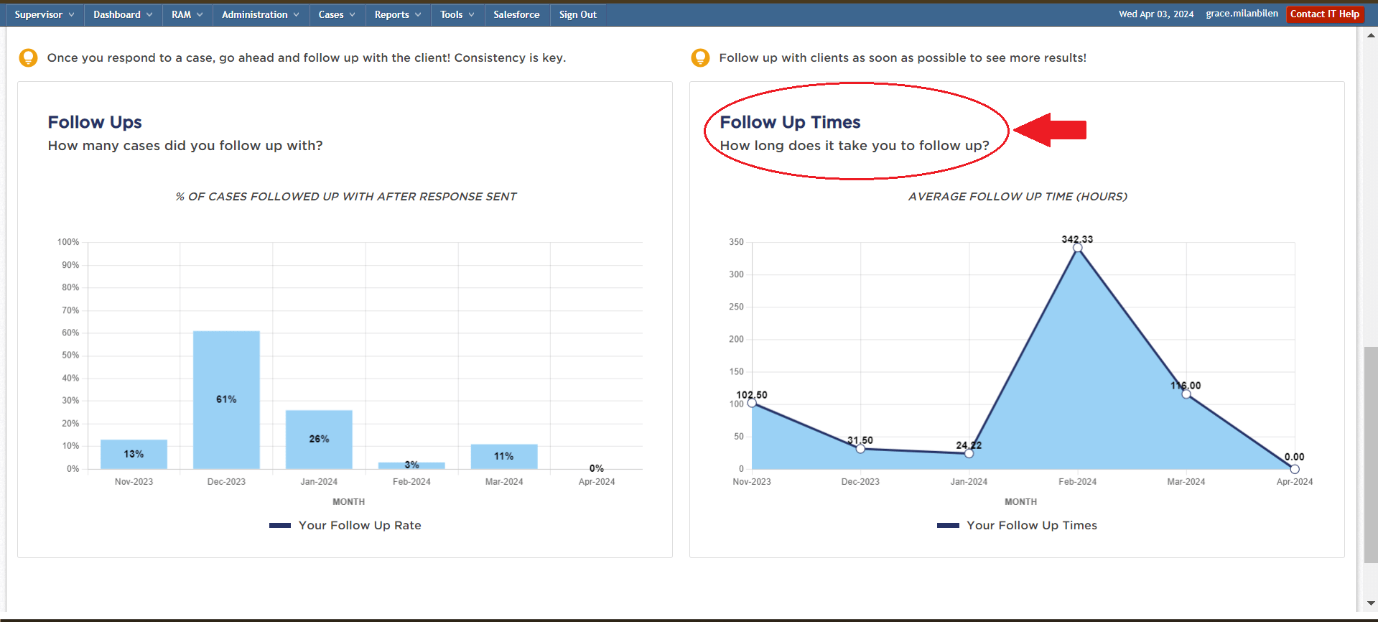Open the Tools menu
The width and height of the screenshot is (1378, 622).
pyautogui.click(x=457, y=14)
